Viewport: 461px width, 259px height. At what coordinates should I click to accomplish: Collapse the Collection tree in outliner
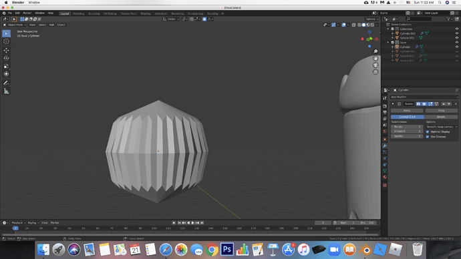(x=388, y=29)
